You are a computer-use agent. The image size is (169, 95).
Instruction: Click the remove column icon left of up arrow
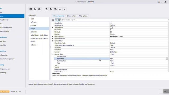point(55,9)
